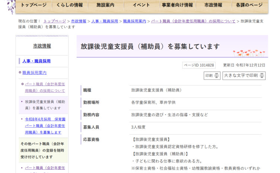Open 令和8年4月採用 保育園パート職員 sidebar link
The image size is (280, 173).
tap(45, 126)
